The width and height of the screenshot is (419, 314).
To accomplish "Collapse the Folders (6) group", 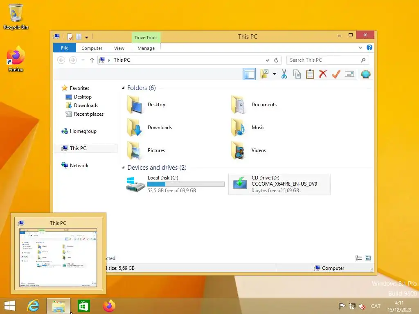I will pyautogui.click(x=123, y=87).
